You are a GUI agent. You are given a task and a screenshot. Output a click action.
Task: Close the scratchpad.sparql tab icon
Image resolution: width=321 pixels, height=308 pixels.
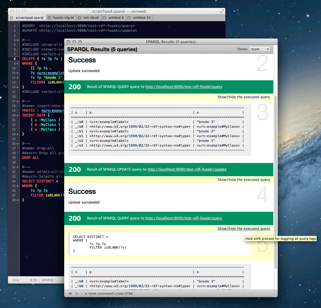coord(11,18)
